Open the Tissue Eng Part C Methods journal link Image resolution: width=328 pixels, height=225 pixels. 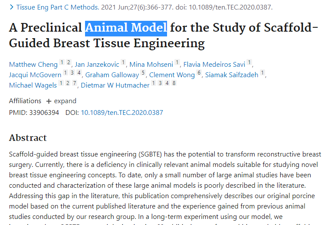tap(58, 7)
